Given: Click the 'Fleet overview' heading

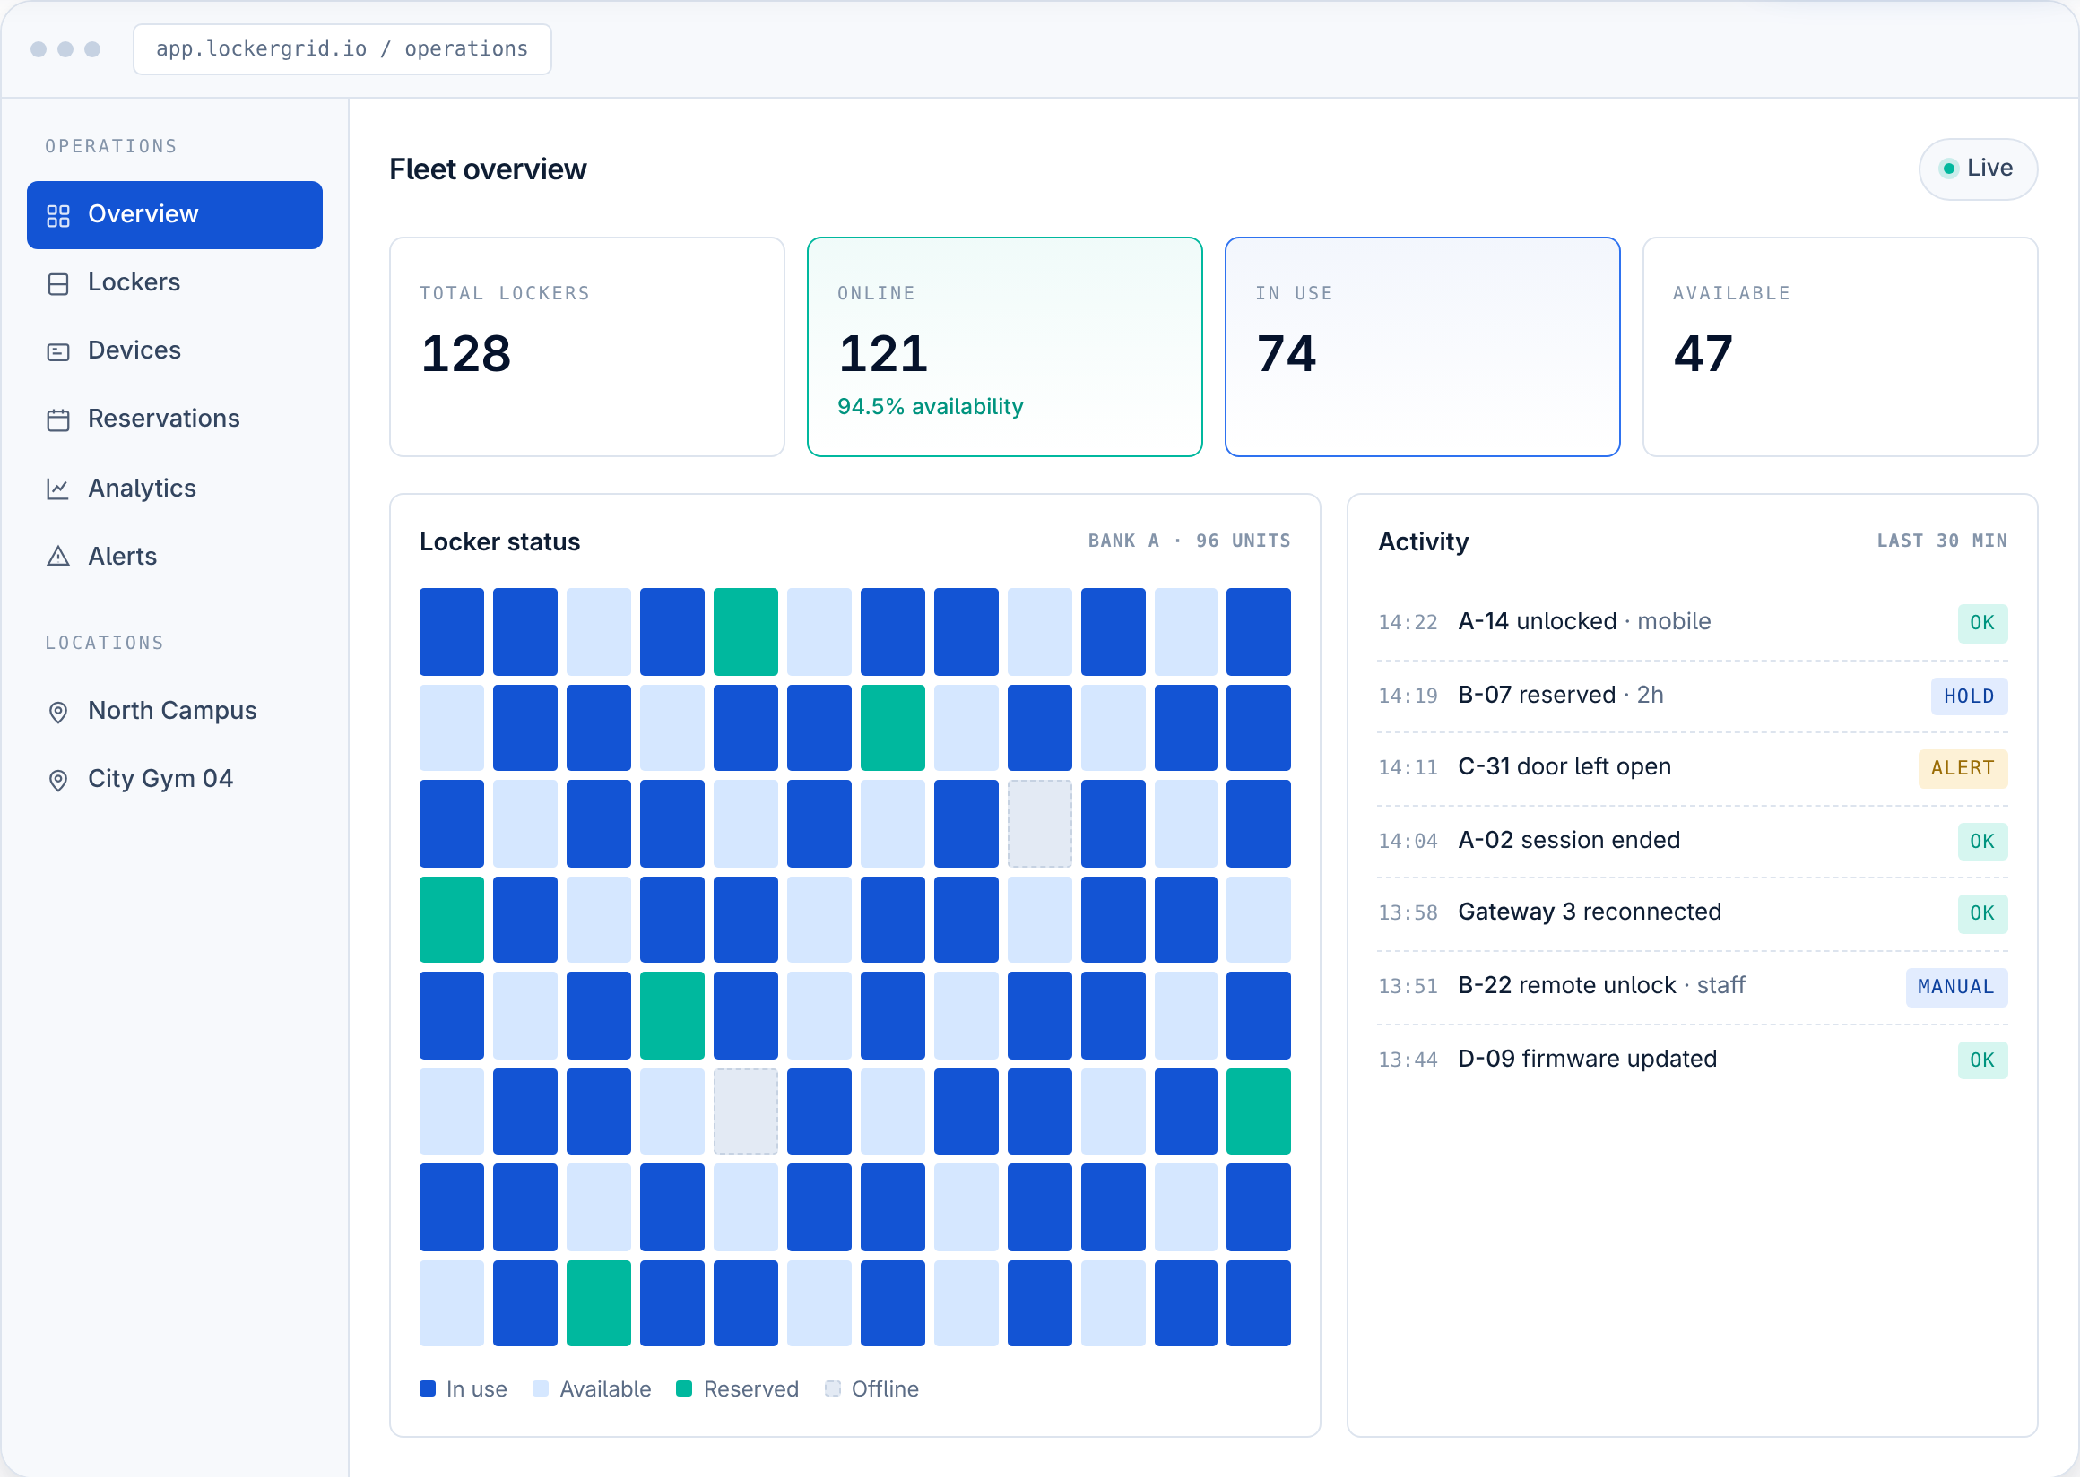Looking at the screenshot, I should click(487, 169).
